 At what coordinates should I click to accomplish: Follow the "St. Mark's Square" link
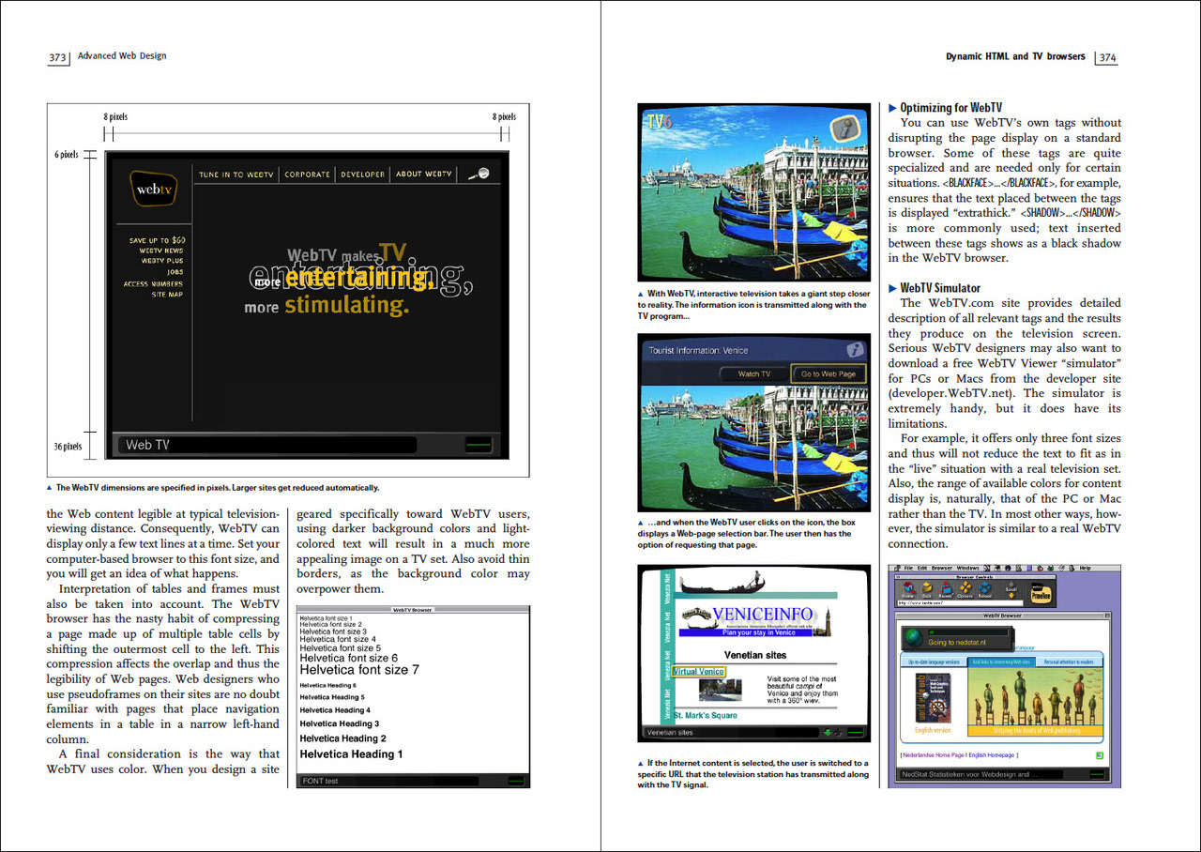(x=706, y=715)
